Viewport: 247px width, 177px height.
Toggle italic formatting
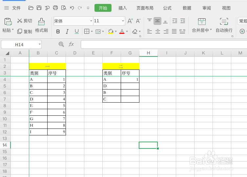(x=67, y=31)
